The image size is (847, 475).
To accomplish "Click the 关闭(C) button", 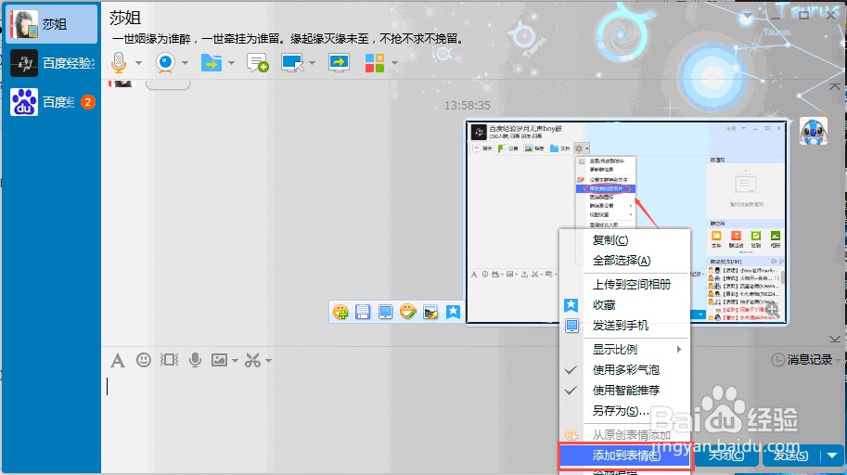I will (x=726, y=456).
